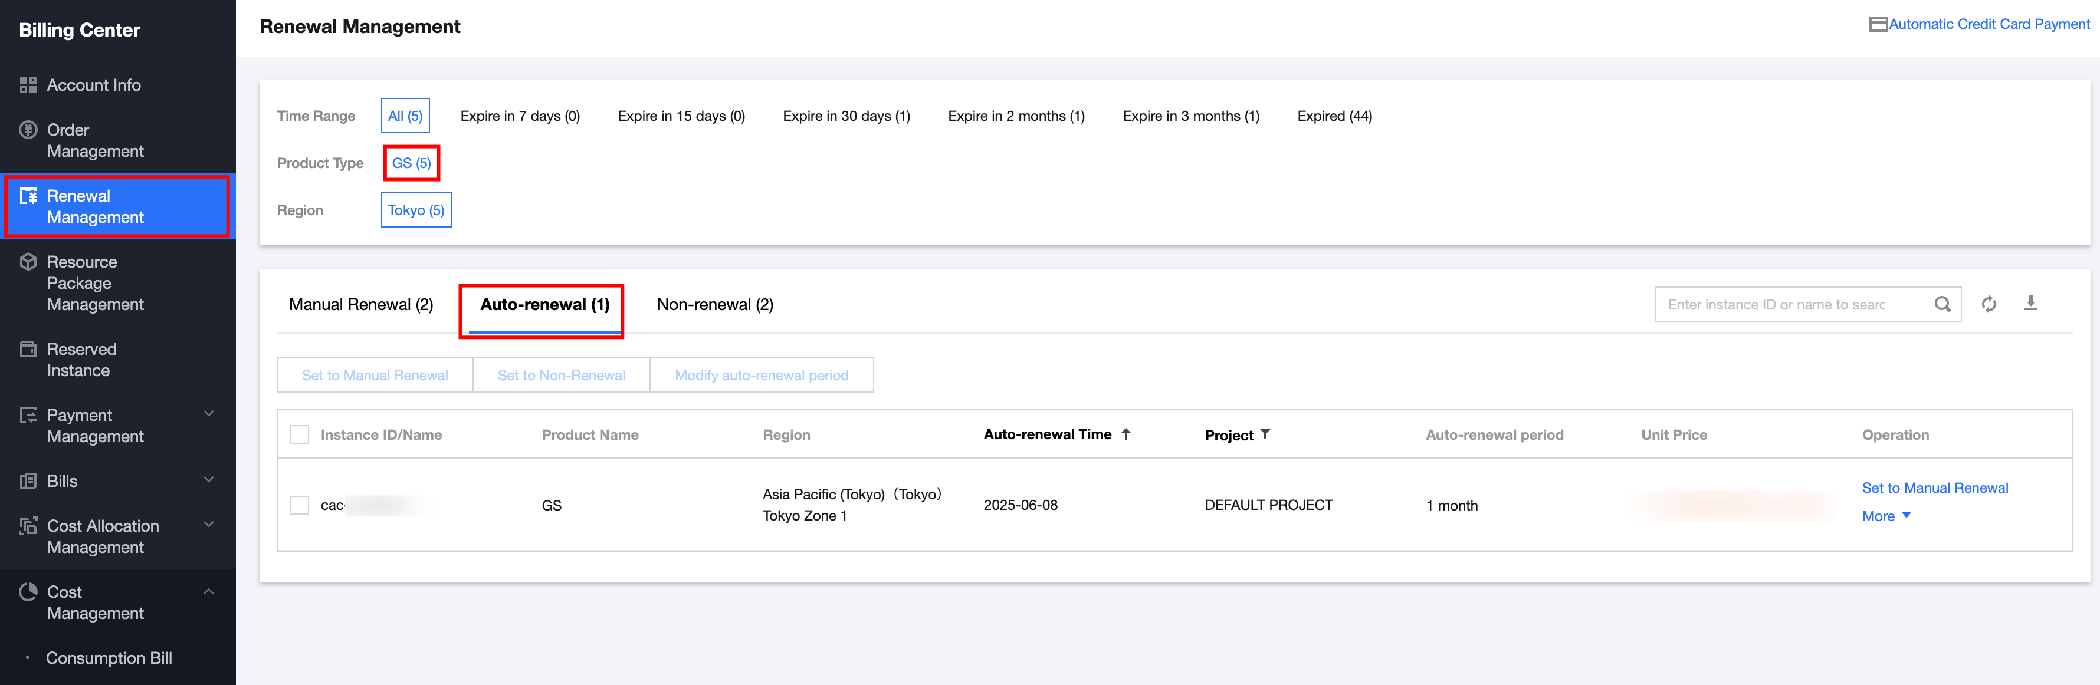Check the cac instance row checkbox

(300, 505)
